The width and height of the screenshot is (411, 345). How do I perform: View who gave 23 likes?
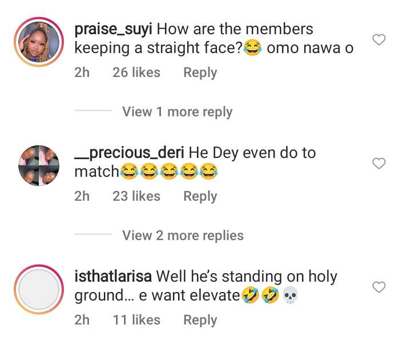point(136,197)
